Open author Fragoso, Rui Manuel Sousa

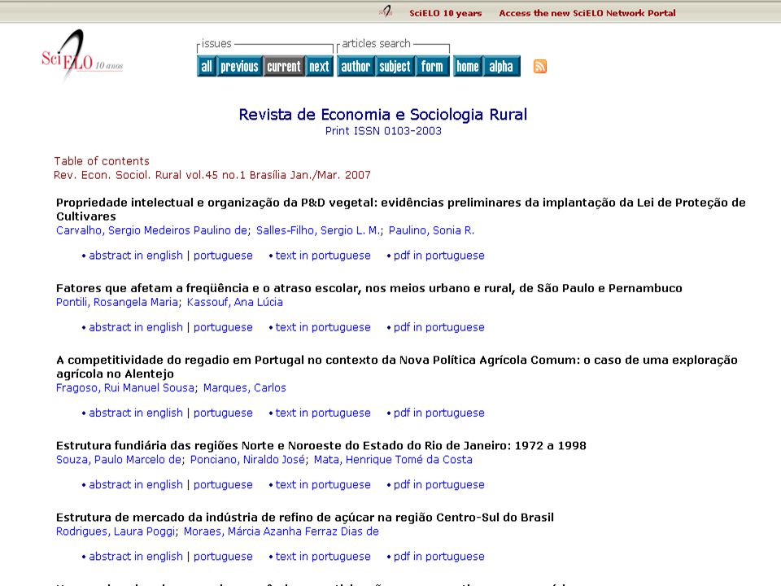pos(125,387)
